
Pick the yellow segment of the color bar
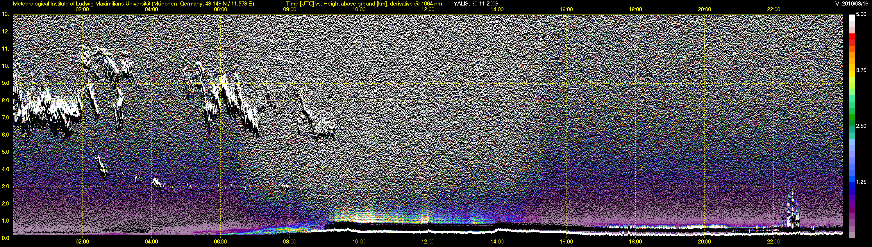(x=851, y=74)
